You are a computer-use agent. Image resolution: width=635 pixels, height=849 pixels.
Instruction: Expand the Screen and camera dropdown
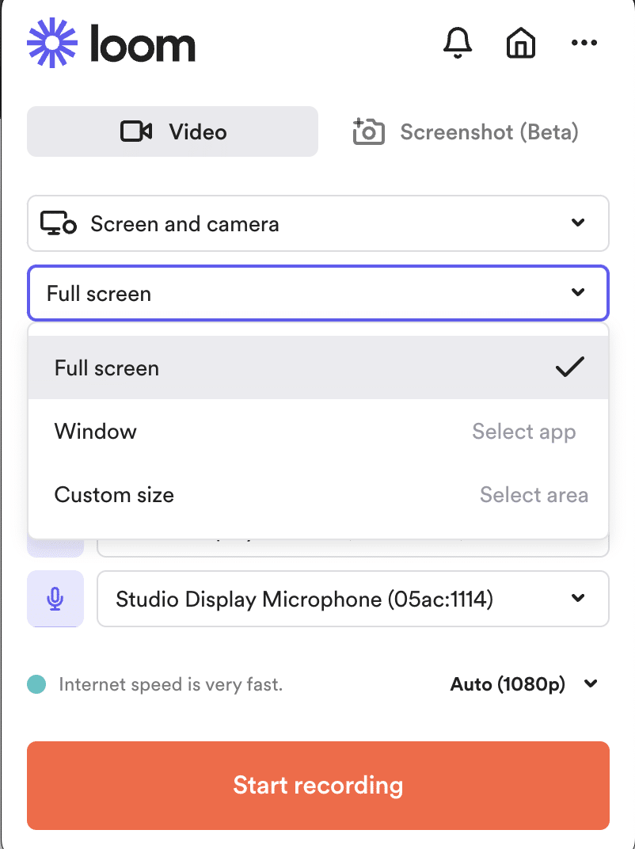pos(318,223)
